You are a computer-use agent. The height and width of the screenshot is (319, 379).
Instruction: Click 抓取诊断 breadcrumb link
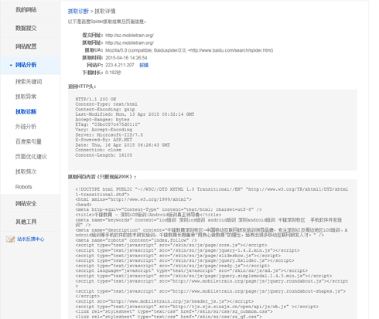[x=78, y=11]
